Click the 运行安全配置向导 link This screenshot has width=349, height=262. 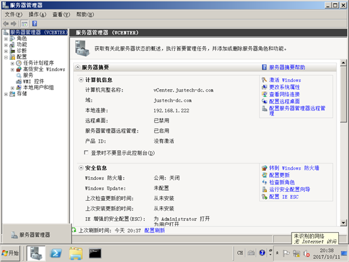coord(290,189)
